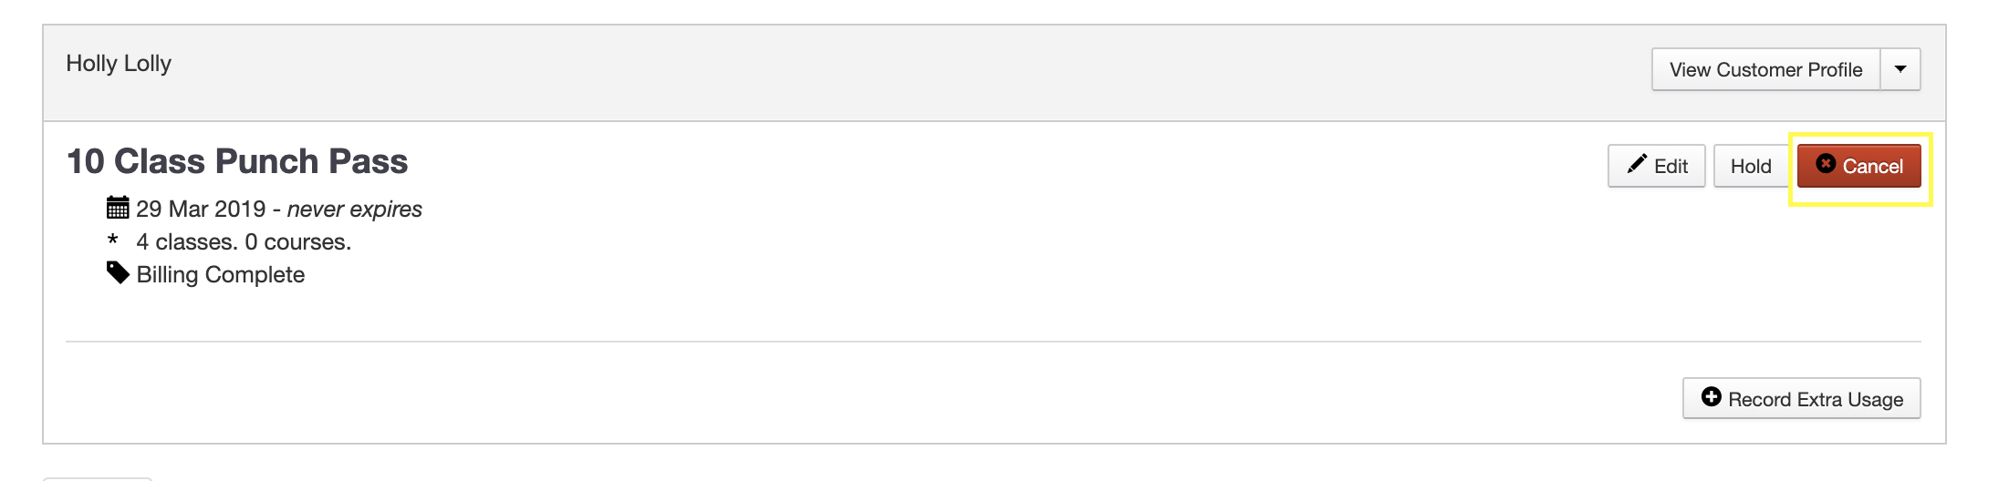Click the asterisk before class count
This screenshot has width=2009, height=481.
(x=113, y=240)
